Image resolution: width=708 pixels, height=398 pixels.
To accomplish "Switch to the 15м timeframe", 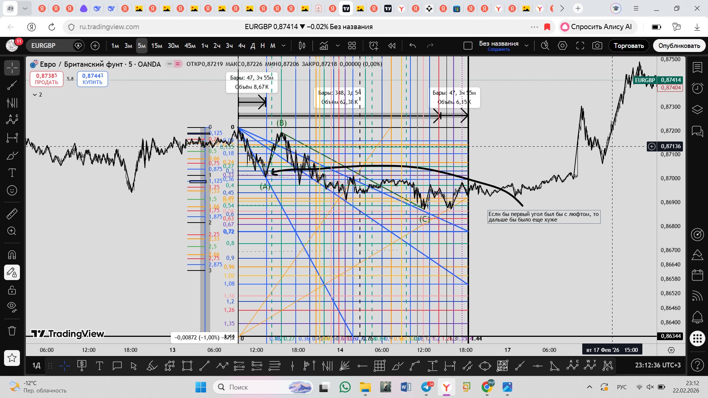I will click(x=157, y=46).
